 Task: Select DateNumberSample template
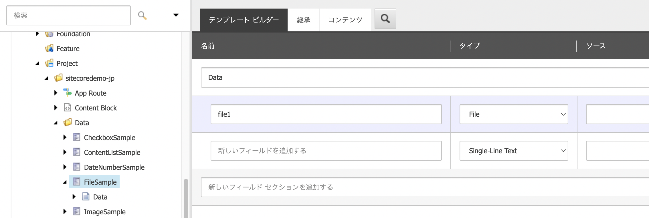click(x=114, y=167)
